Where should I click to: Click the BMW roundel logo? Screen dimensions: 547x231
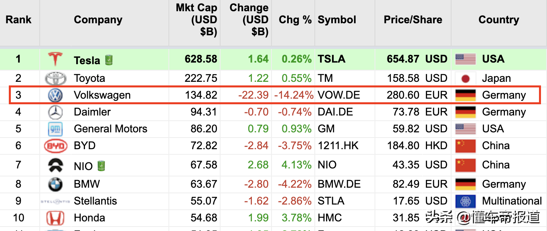point(55,184)
